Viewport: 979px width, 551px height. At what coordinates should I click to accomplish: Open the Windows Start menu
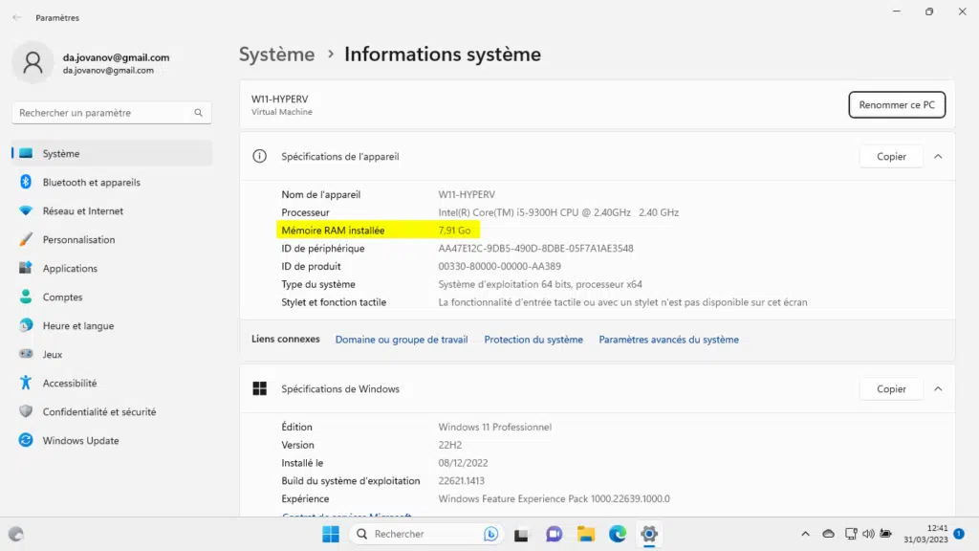331,534
